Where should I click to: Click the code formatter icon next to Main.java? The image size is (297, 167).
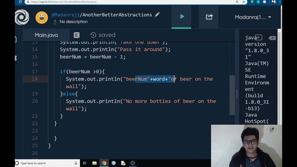click(77, 35)
